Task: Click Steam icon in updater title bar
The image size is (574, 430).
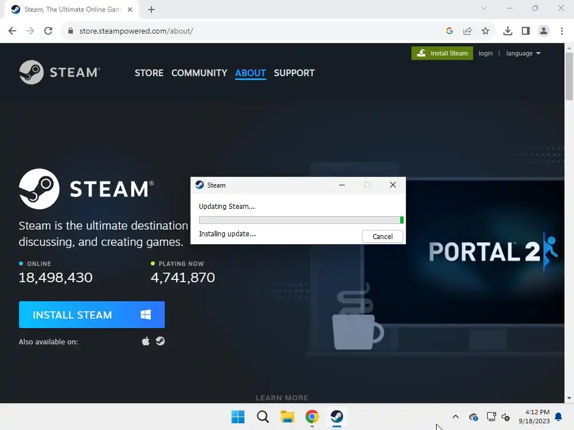Action: coord(200,185)
